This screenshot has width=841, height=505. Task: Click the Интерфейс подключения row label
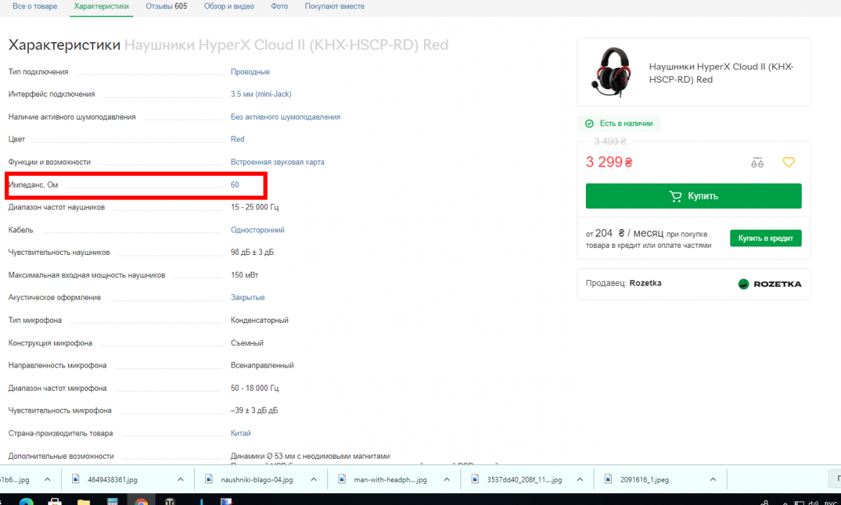52,95
